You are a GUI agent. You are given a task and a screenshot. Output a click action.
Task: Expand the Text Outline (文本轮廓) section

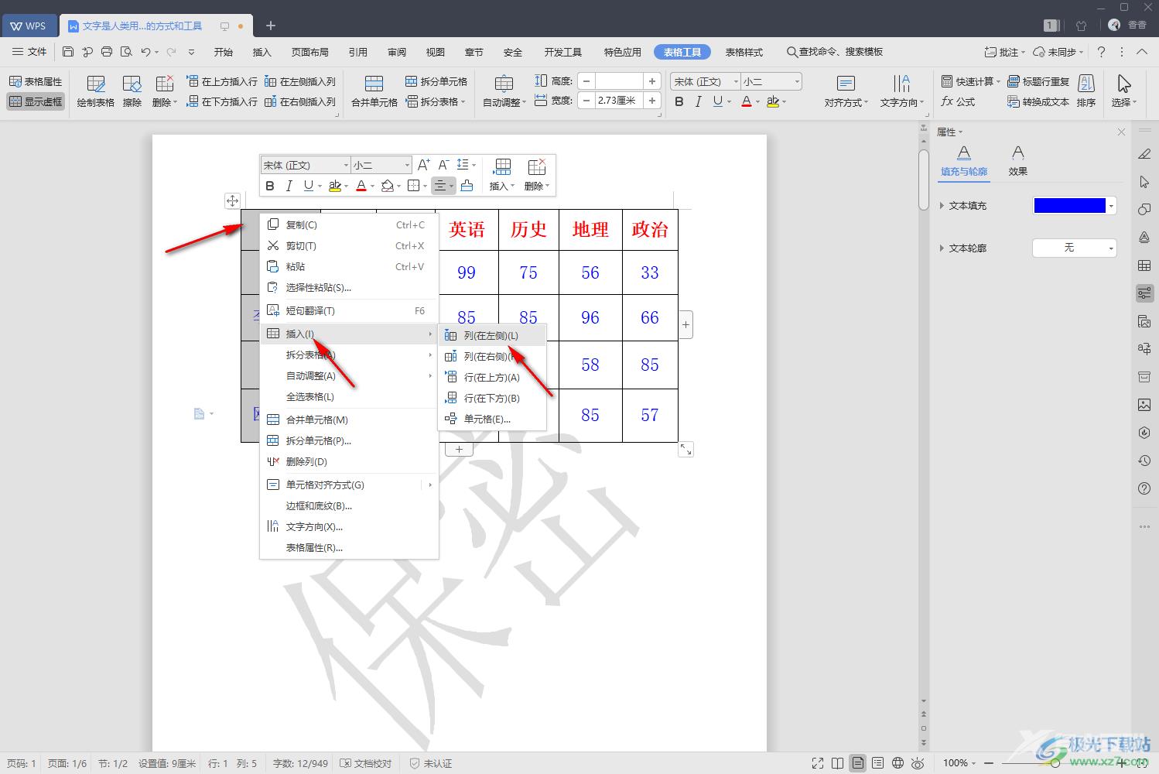942,248
